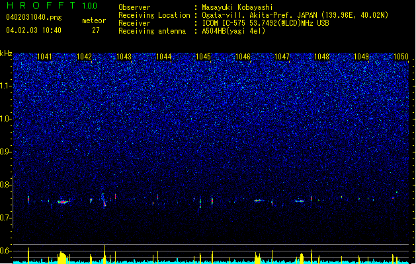This screenshot has height=264, width=416.
Task: Click the long meteor echo after 1041
Action: pyautogui.click(x=63, y=202)
